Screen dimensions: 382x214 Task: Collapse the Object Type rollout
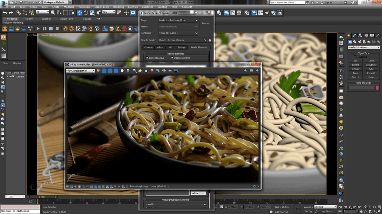click(363, 53)
